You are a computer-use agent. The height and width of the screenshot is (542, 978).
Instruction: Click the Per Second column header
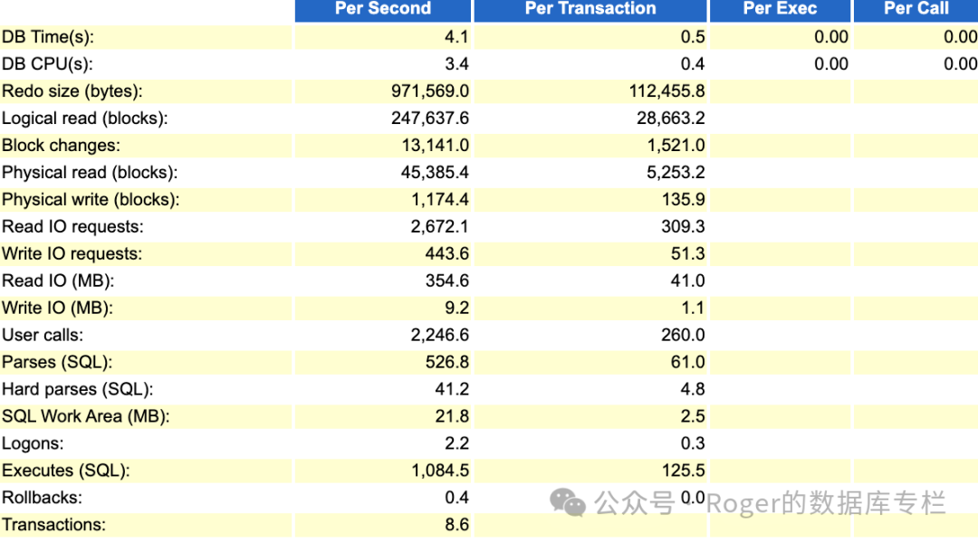coord(382,9)
